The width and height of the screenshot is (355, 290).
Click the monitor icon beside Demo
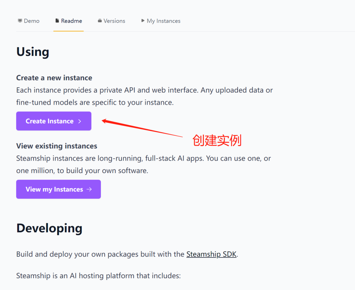coord(20,21)
